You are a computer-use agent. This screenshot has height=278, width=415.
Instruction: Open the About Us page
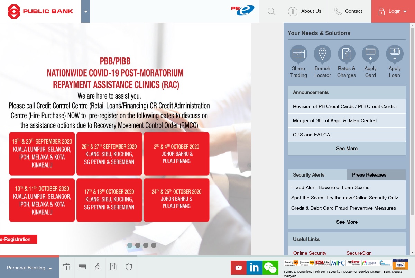(x=305, y=11)
